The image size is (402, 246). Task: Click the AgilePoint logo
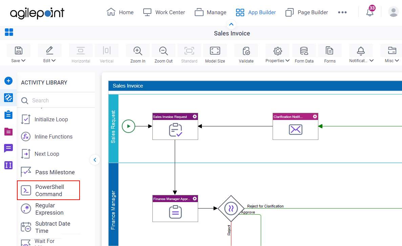(37, 13)
